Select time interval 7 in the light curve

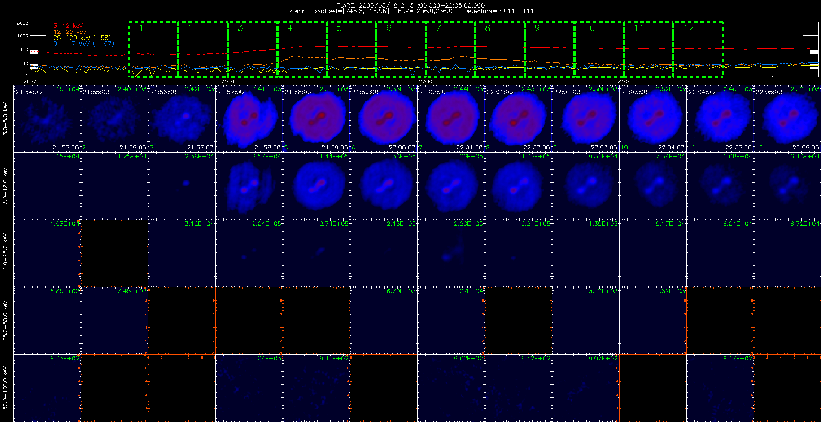(450, 49)
